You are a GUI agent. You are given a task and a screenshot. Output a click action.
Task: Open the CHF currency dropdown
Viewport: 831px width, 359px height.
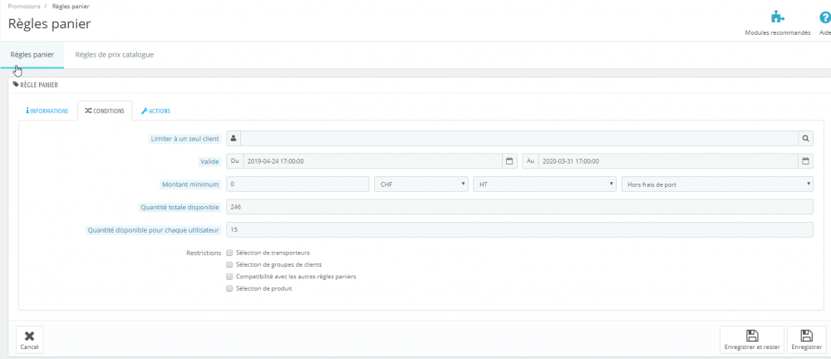pos(421,184)
